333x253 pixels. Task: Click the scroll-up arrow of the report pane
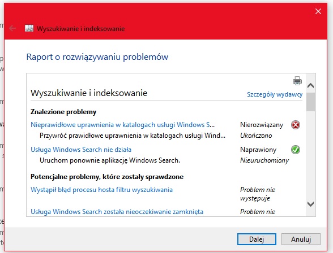click(310, 85)
